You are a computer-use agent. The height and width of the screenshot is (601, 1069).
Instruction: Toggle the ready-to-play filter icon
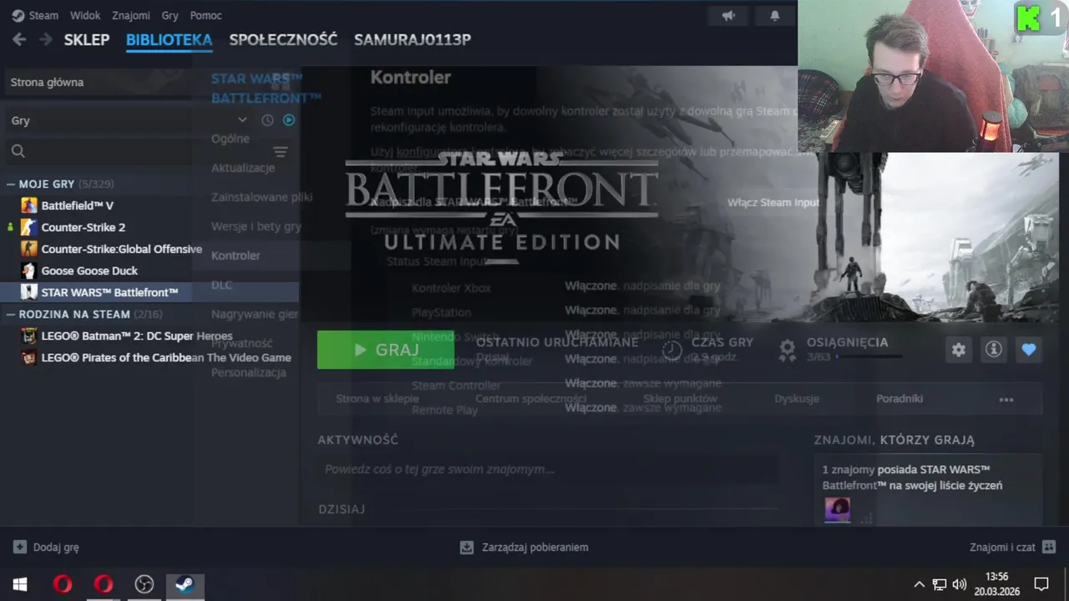point(289,120)
